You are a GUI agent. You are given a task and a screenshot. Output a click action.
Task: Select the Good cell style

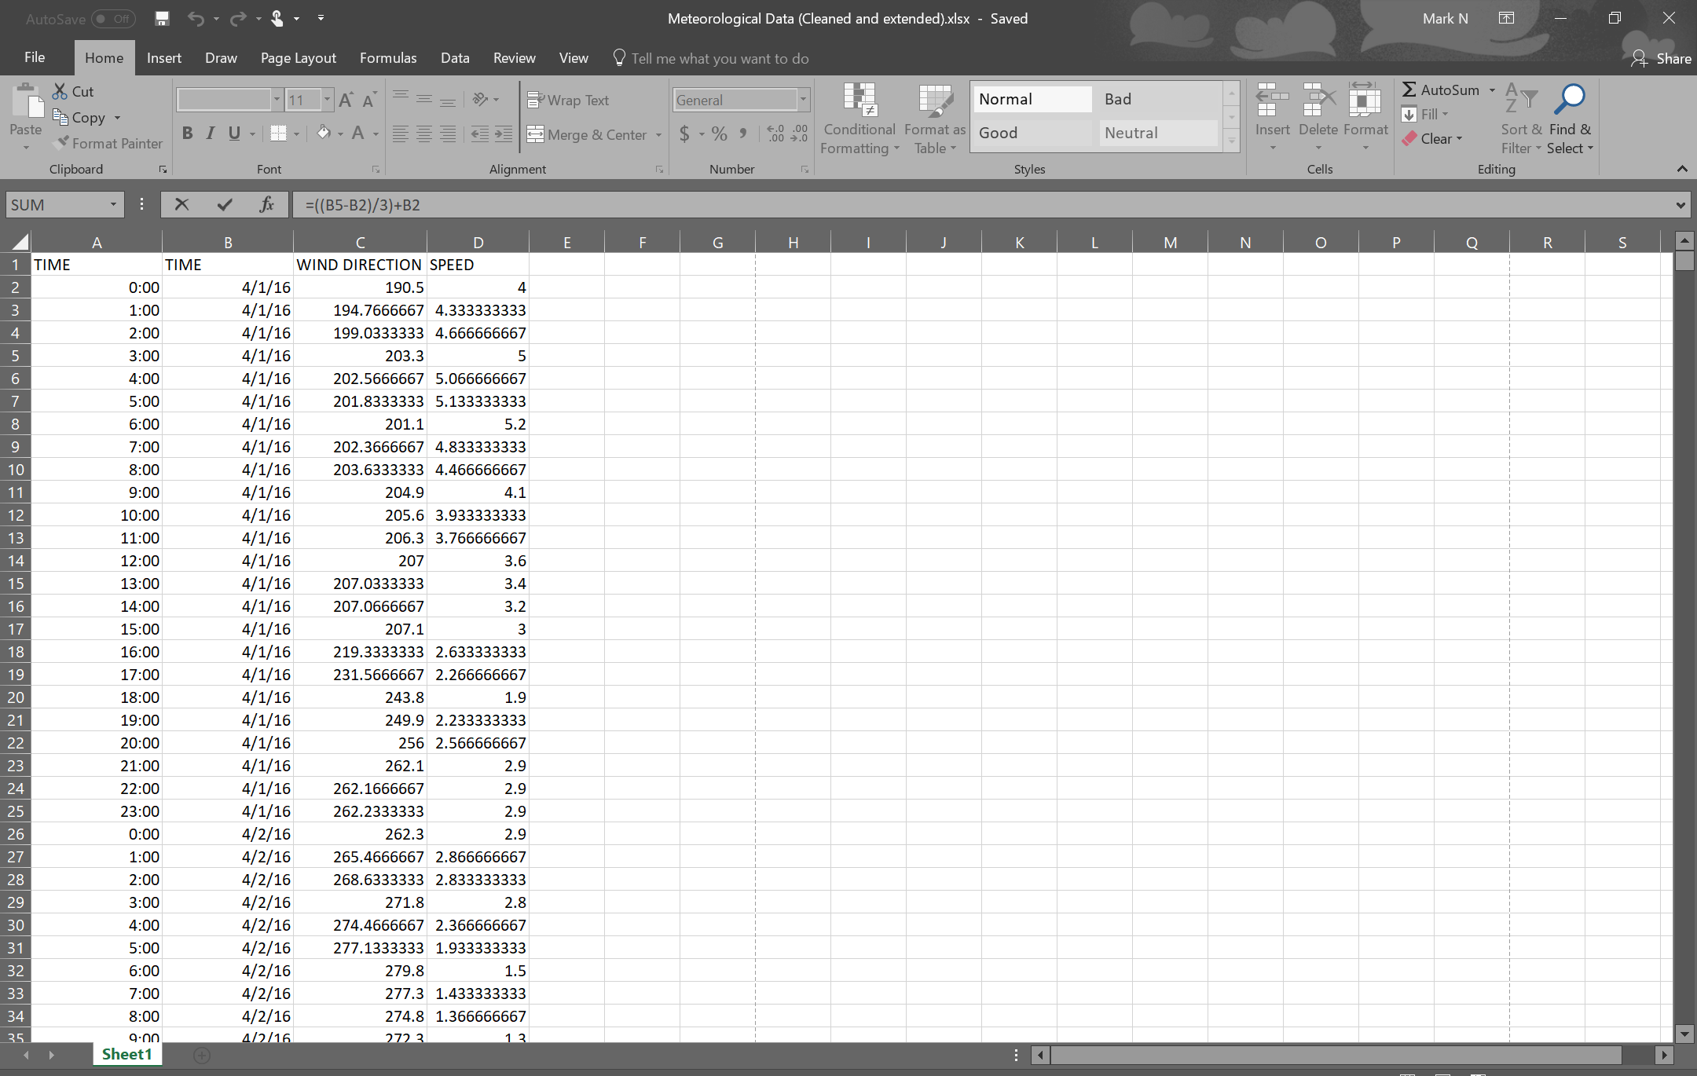tap(1032, 133)
